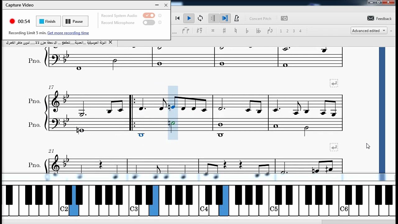Apply flat accidental
Screen dimensions: 398x224
[x=247, y=31]
